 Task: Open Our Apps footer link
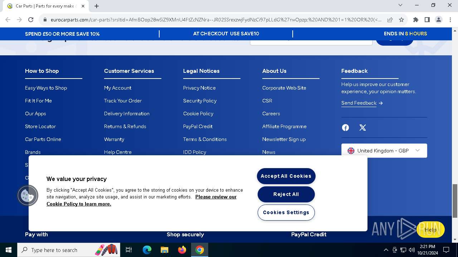point(35,114)
